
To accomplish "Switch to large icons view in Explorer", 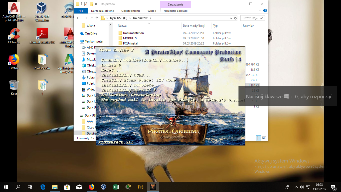I will coord(264,138).
